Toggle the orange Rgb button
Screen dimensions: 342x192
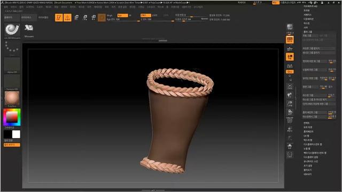[122, 15]
